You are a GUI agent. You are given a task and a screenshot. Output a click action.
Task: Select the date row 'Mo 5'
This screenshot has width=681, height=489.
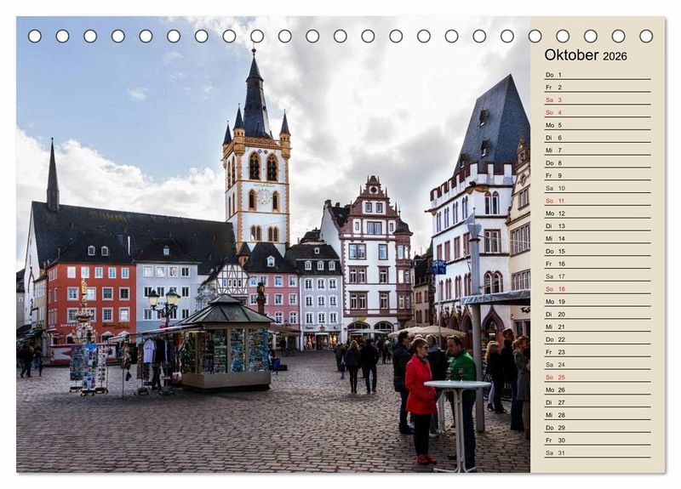pyautogui.click(x=598, y=125)
